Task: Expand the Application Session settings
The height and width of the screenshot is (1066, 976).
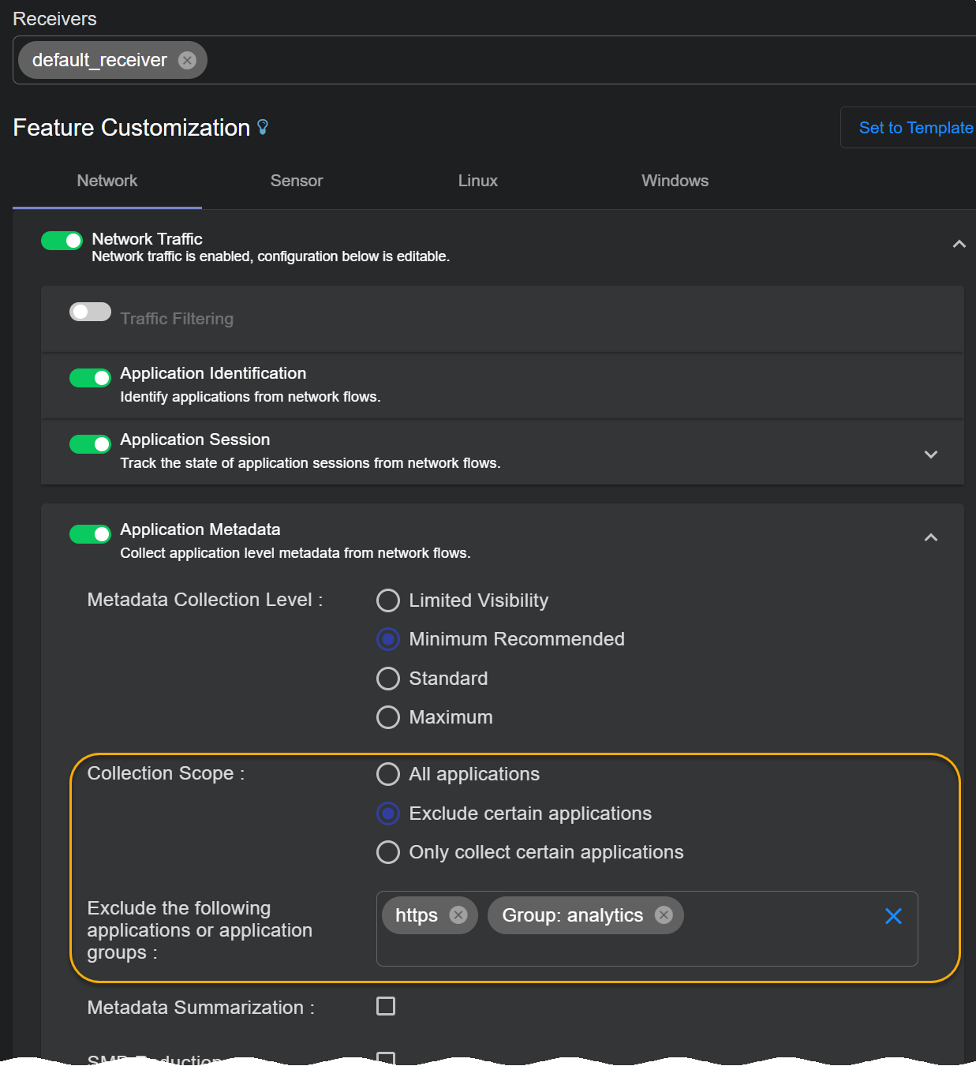Action: coord(930,454)
